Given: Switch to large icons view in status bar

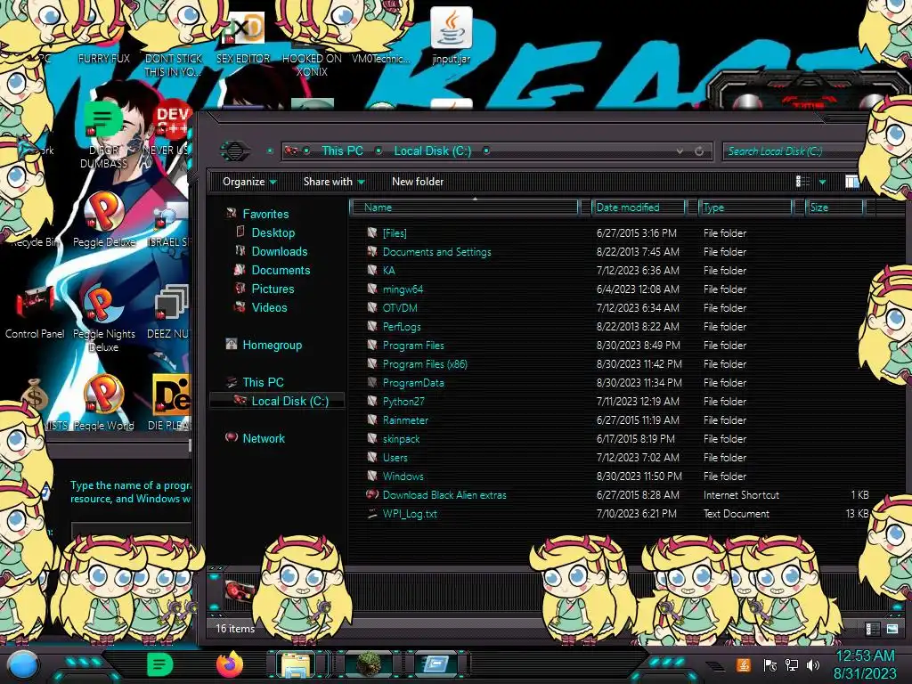Looking at the screenshot, I should (892, 629).
